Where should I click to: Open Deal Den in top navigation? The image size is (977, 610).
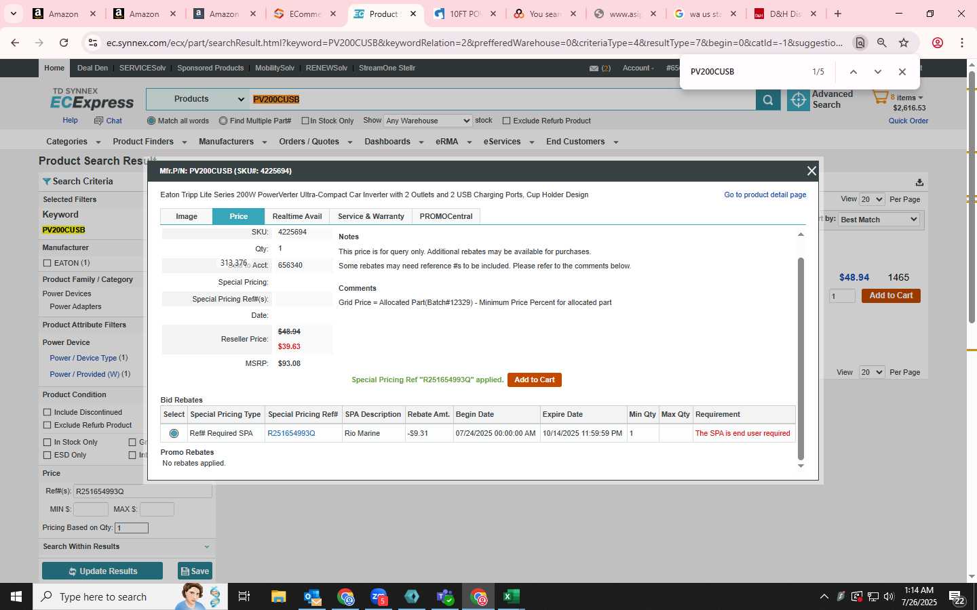(x=92, y=68)
